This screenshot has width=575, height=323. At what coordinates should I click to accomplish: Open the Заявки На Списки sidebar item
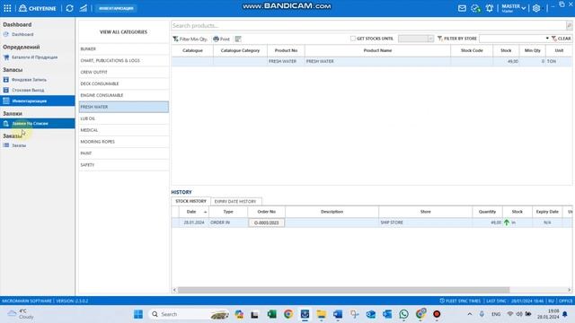coord(38,124)
